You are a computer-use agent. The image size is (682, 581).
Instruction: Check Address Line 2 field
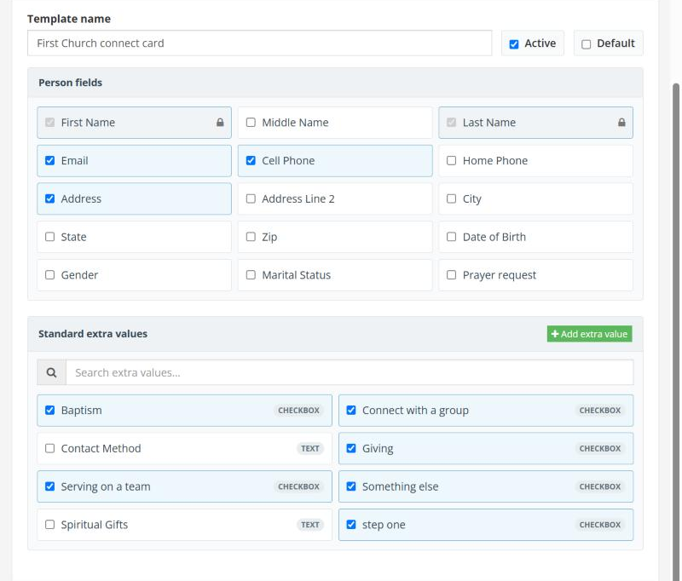[x=251, y=198]
